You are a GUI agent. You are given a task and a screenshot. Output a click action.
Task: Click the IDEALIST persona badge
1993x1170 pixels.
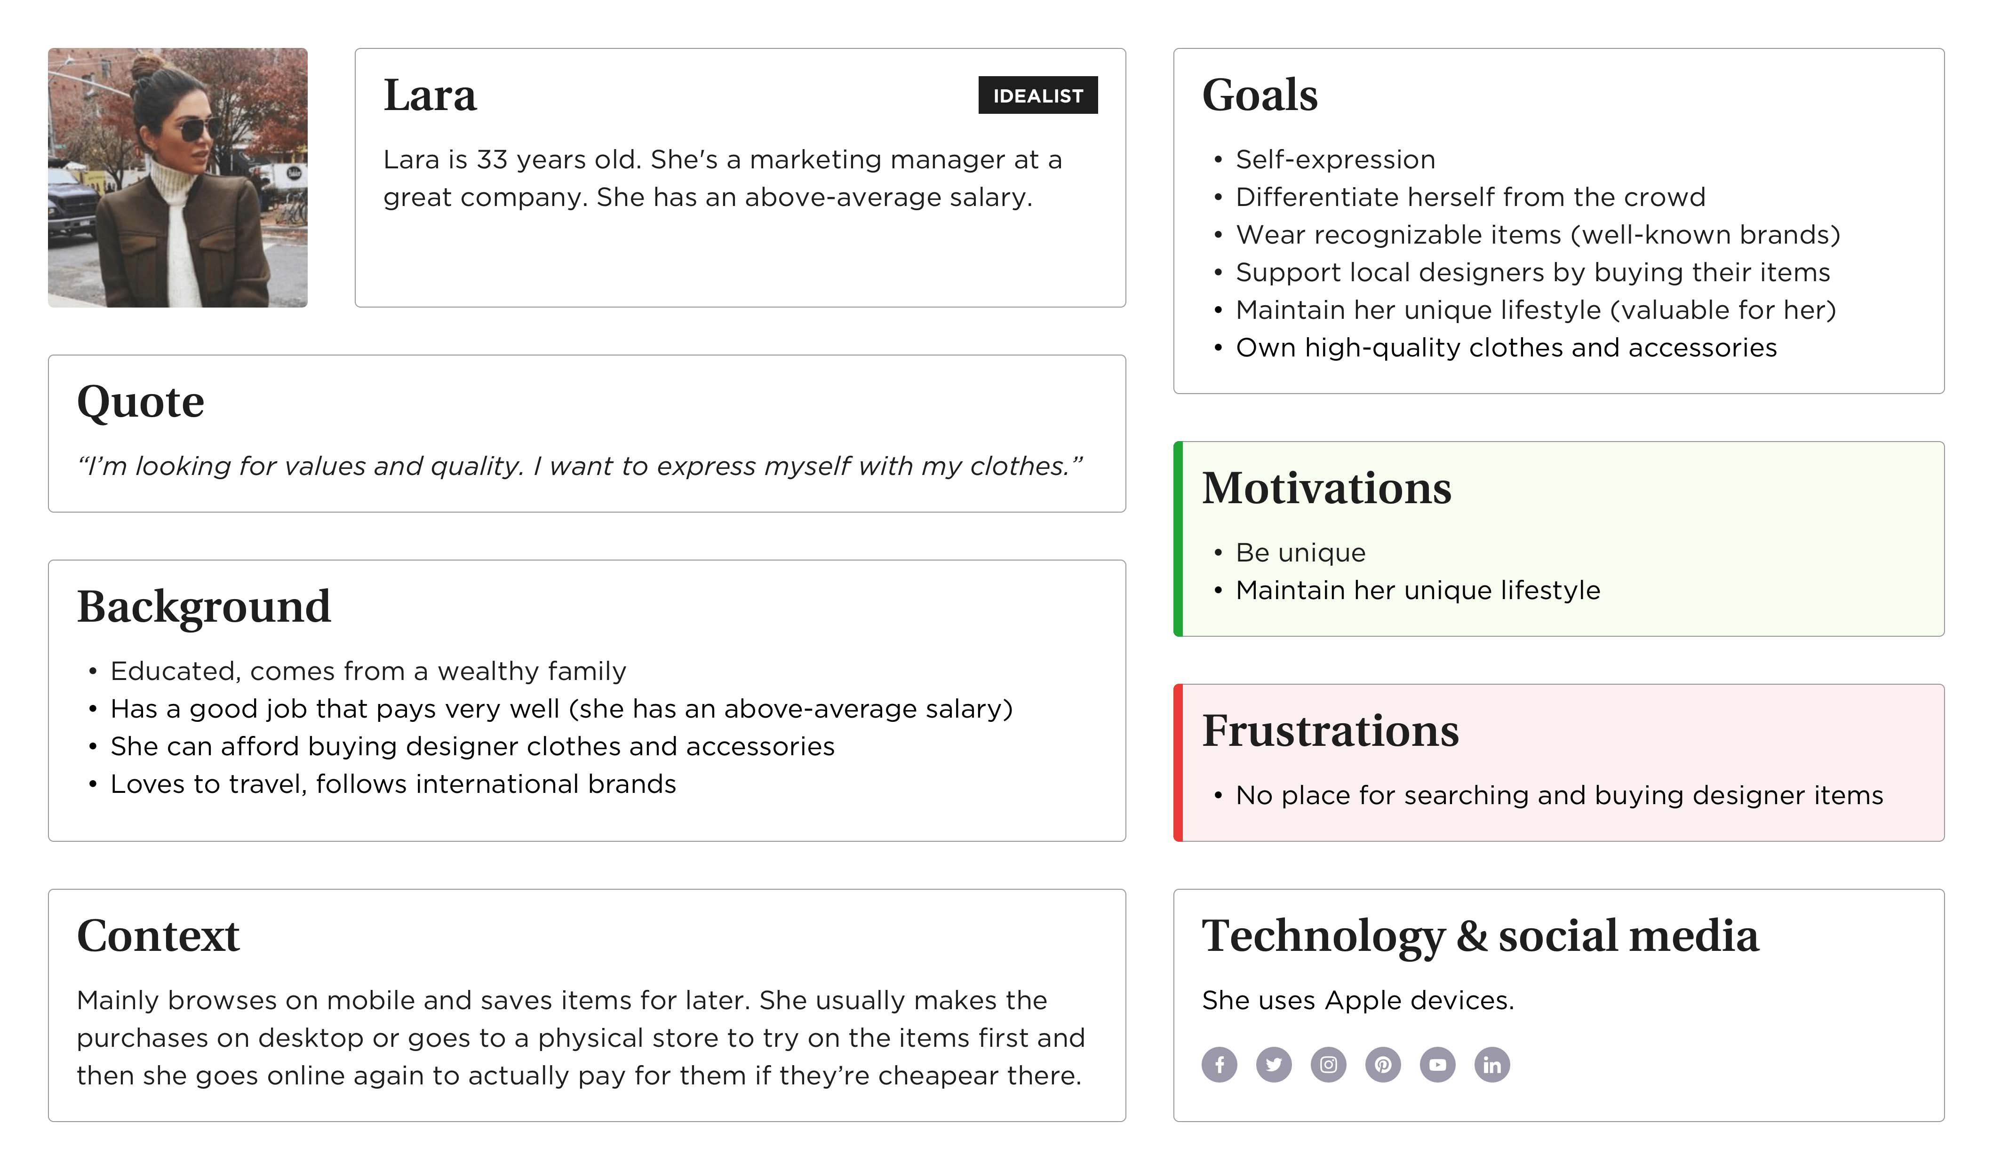1037,95
